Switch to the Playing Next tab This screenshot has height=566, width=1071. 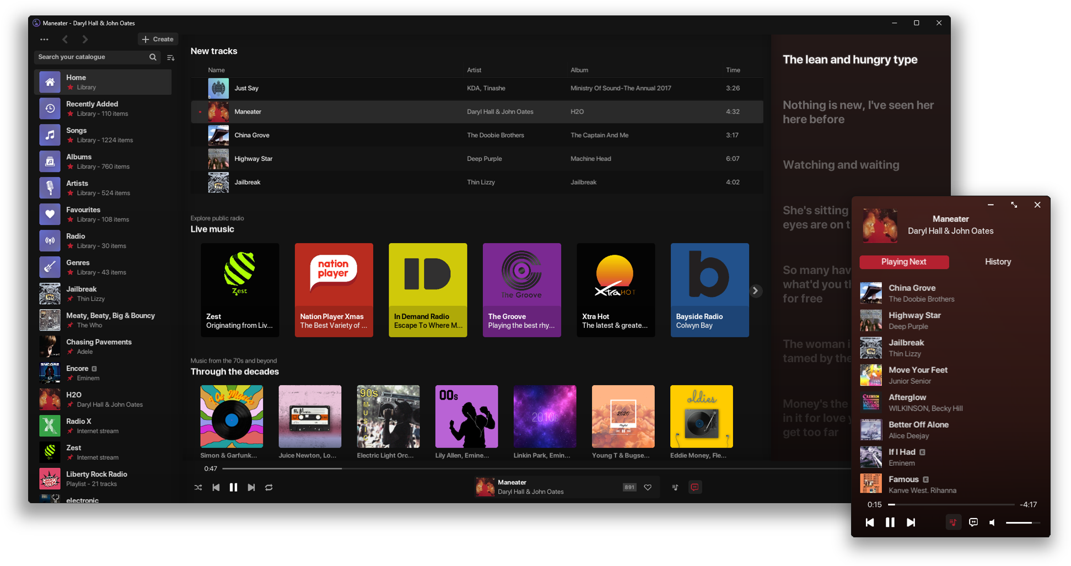click(x=904, y=262)
